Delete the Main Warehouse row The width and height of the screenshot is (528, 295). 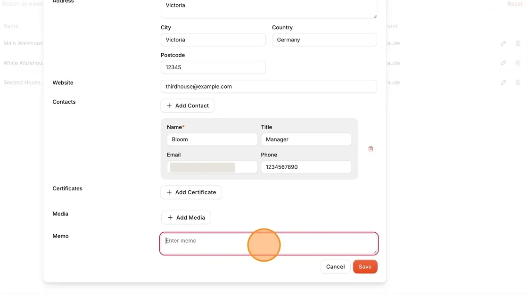tap(518, 43)
